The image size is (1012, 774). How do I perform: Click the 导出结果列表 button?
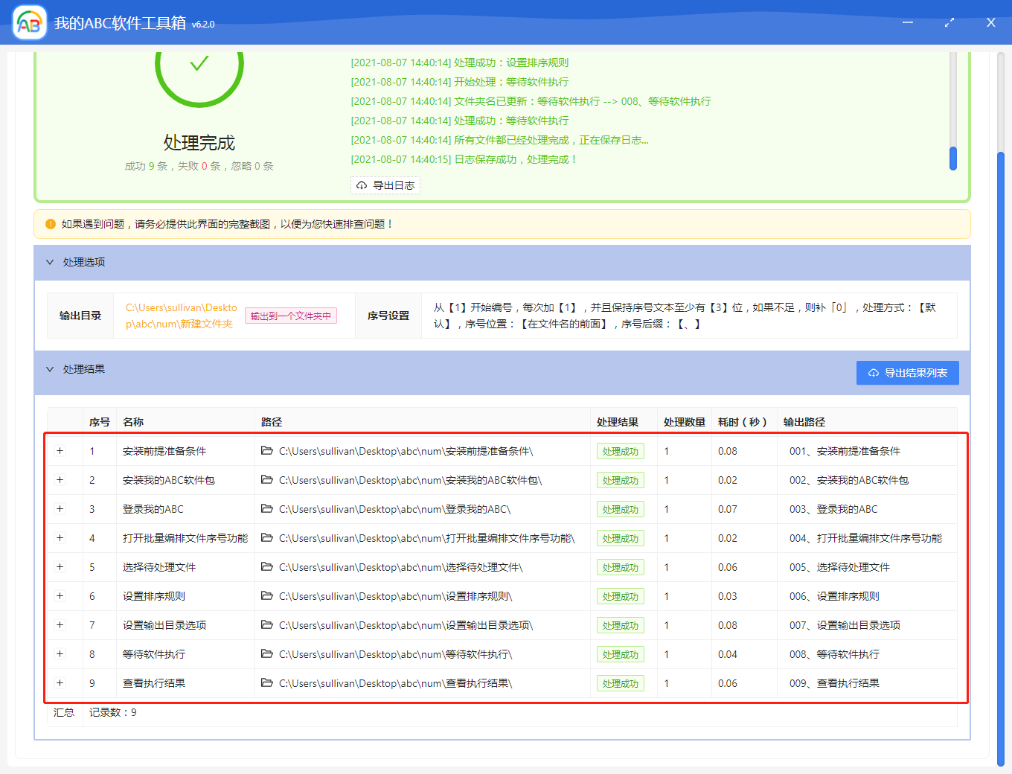[908, 373]
